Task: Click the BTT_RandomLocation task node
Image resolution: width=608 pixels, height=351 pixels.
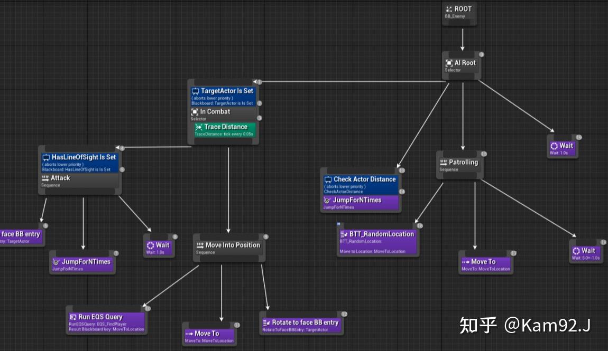Action: (x=377, y=239)
